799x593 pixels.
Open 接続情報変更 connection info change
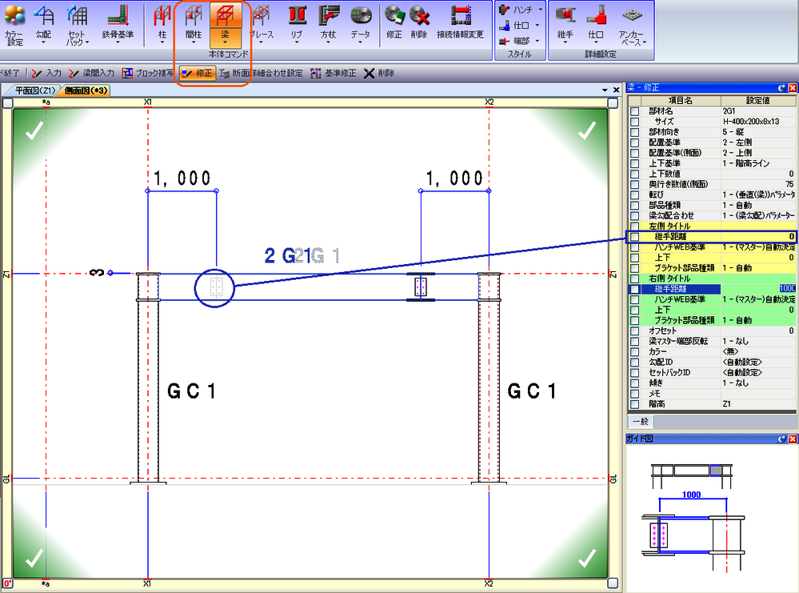(x=460, y=23)
